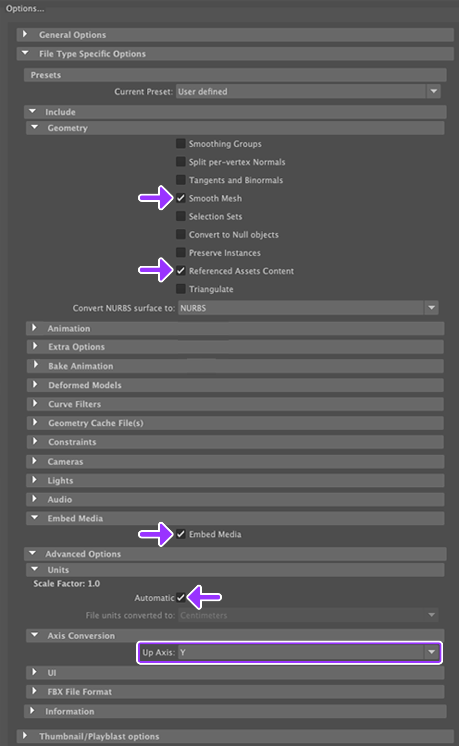
Task: Expand the FBX File Format section
Action: click(235, 691)
